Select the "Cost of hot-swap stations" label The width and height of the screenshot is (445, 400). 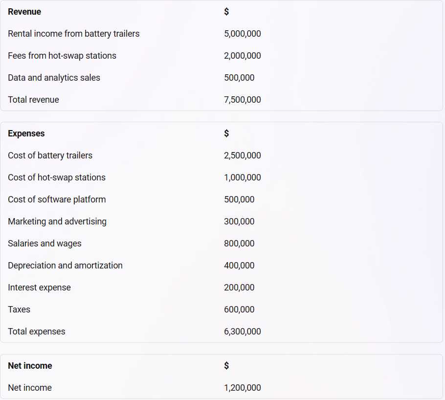57,178
